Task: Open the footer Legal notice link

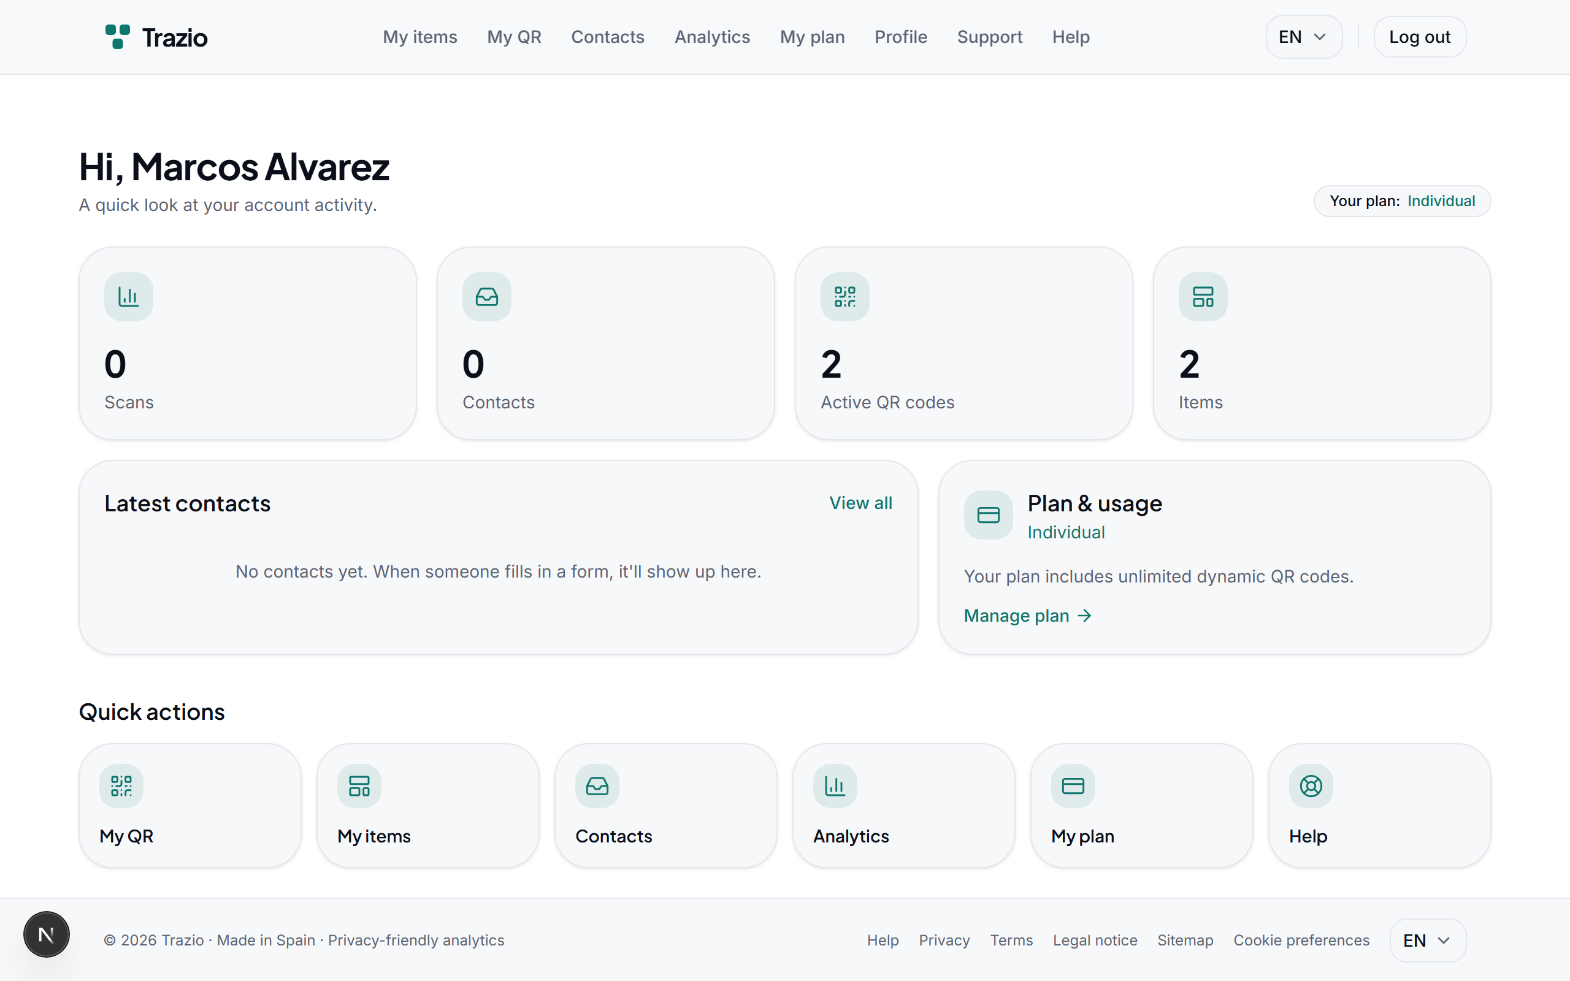Action: point(1095,940)
